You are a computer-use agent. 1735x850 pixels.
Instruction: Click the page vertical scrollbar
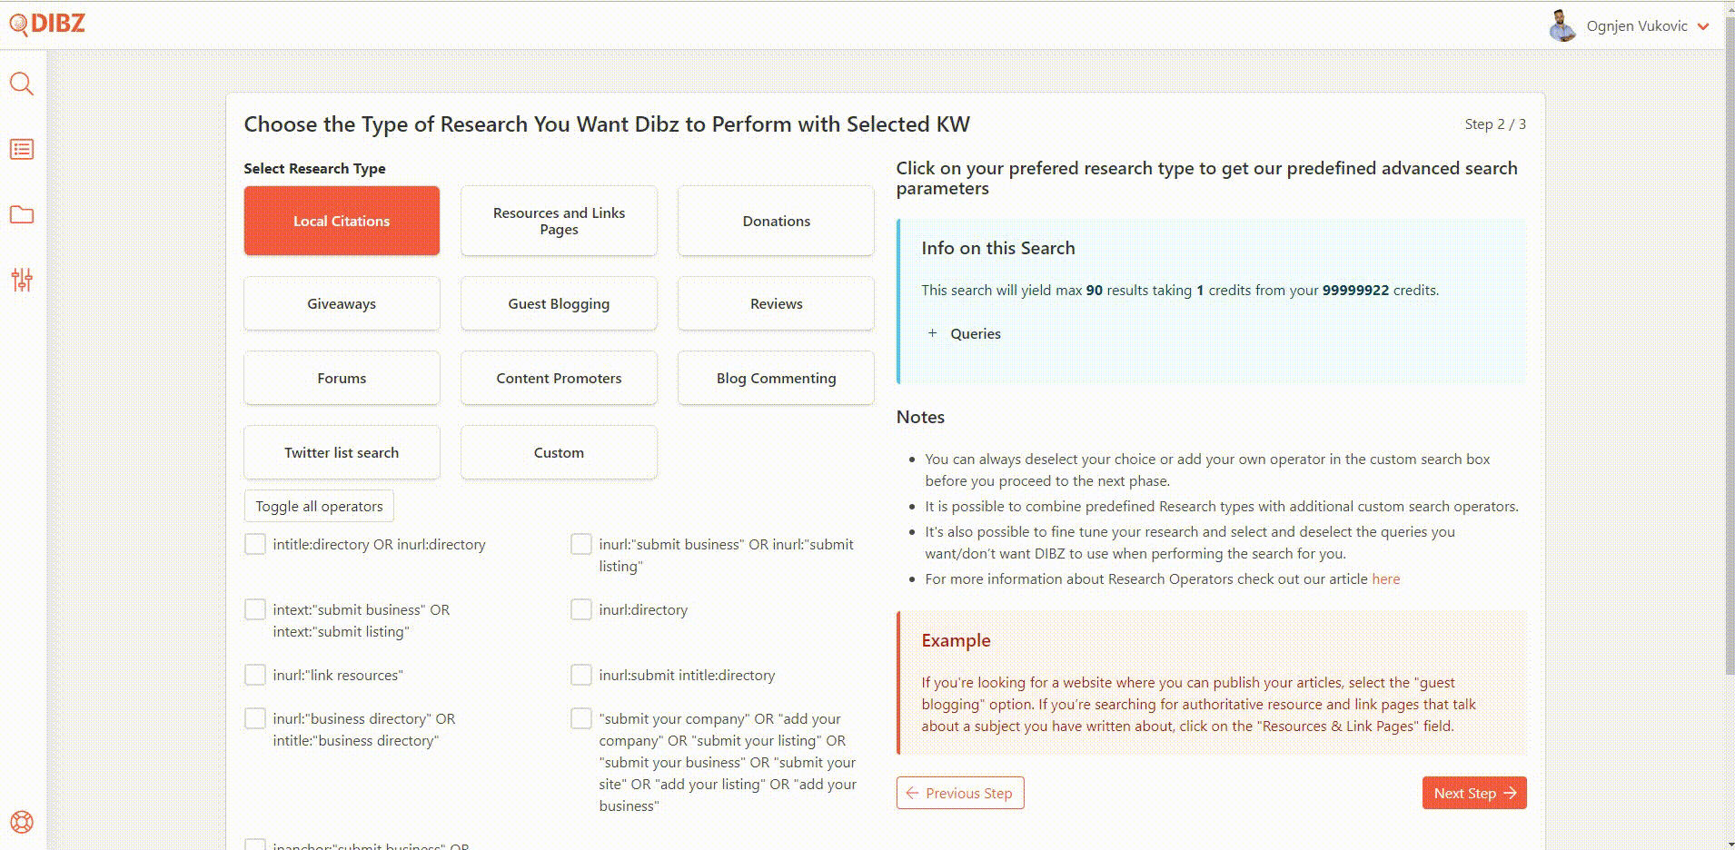coord(1729,363)
